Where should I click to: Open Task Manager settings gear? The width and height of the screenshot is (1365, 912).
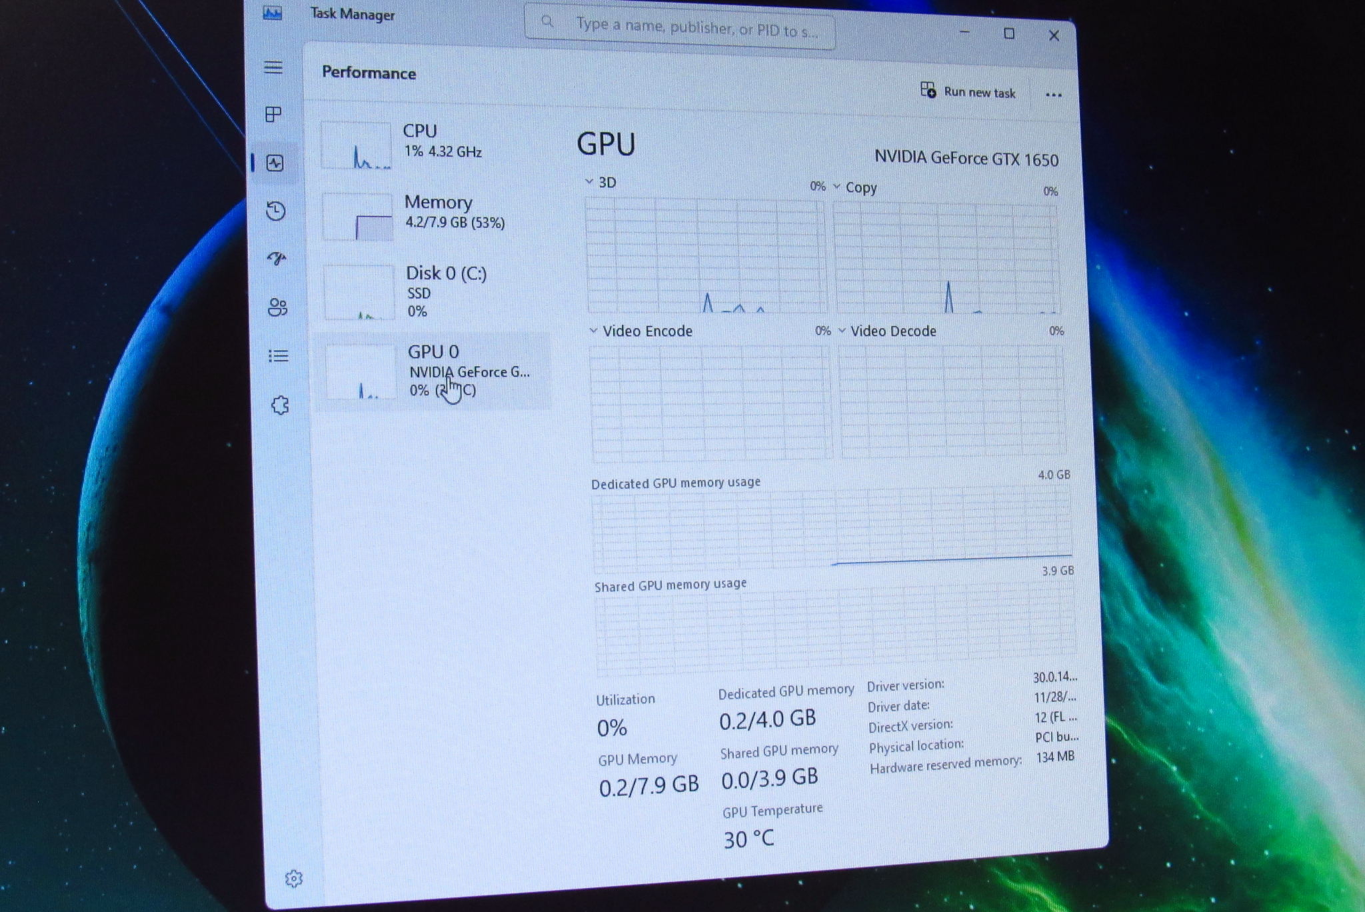pyautogui.click(x=294, y=879)
